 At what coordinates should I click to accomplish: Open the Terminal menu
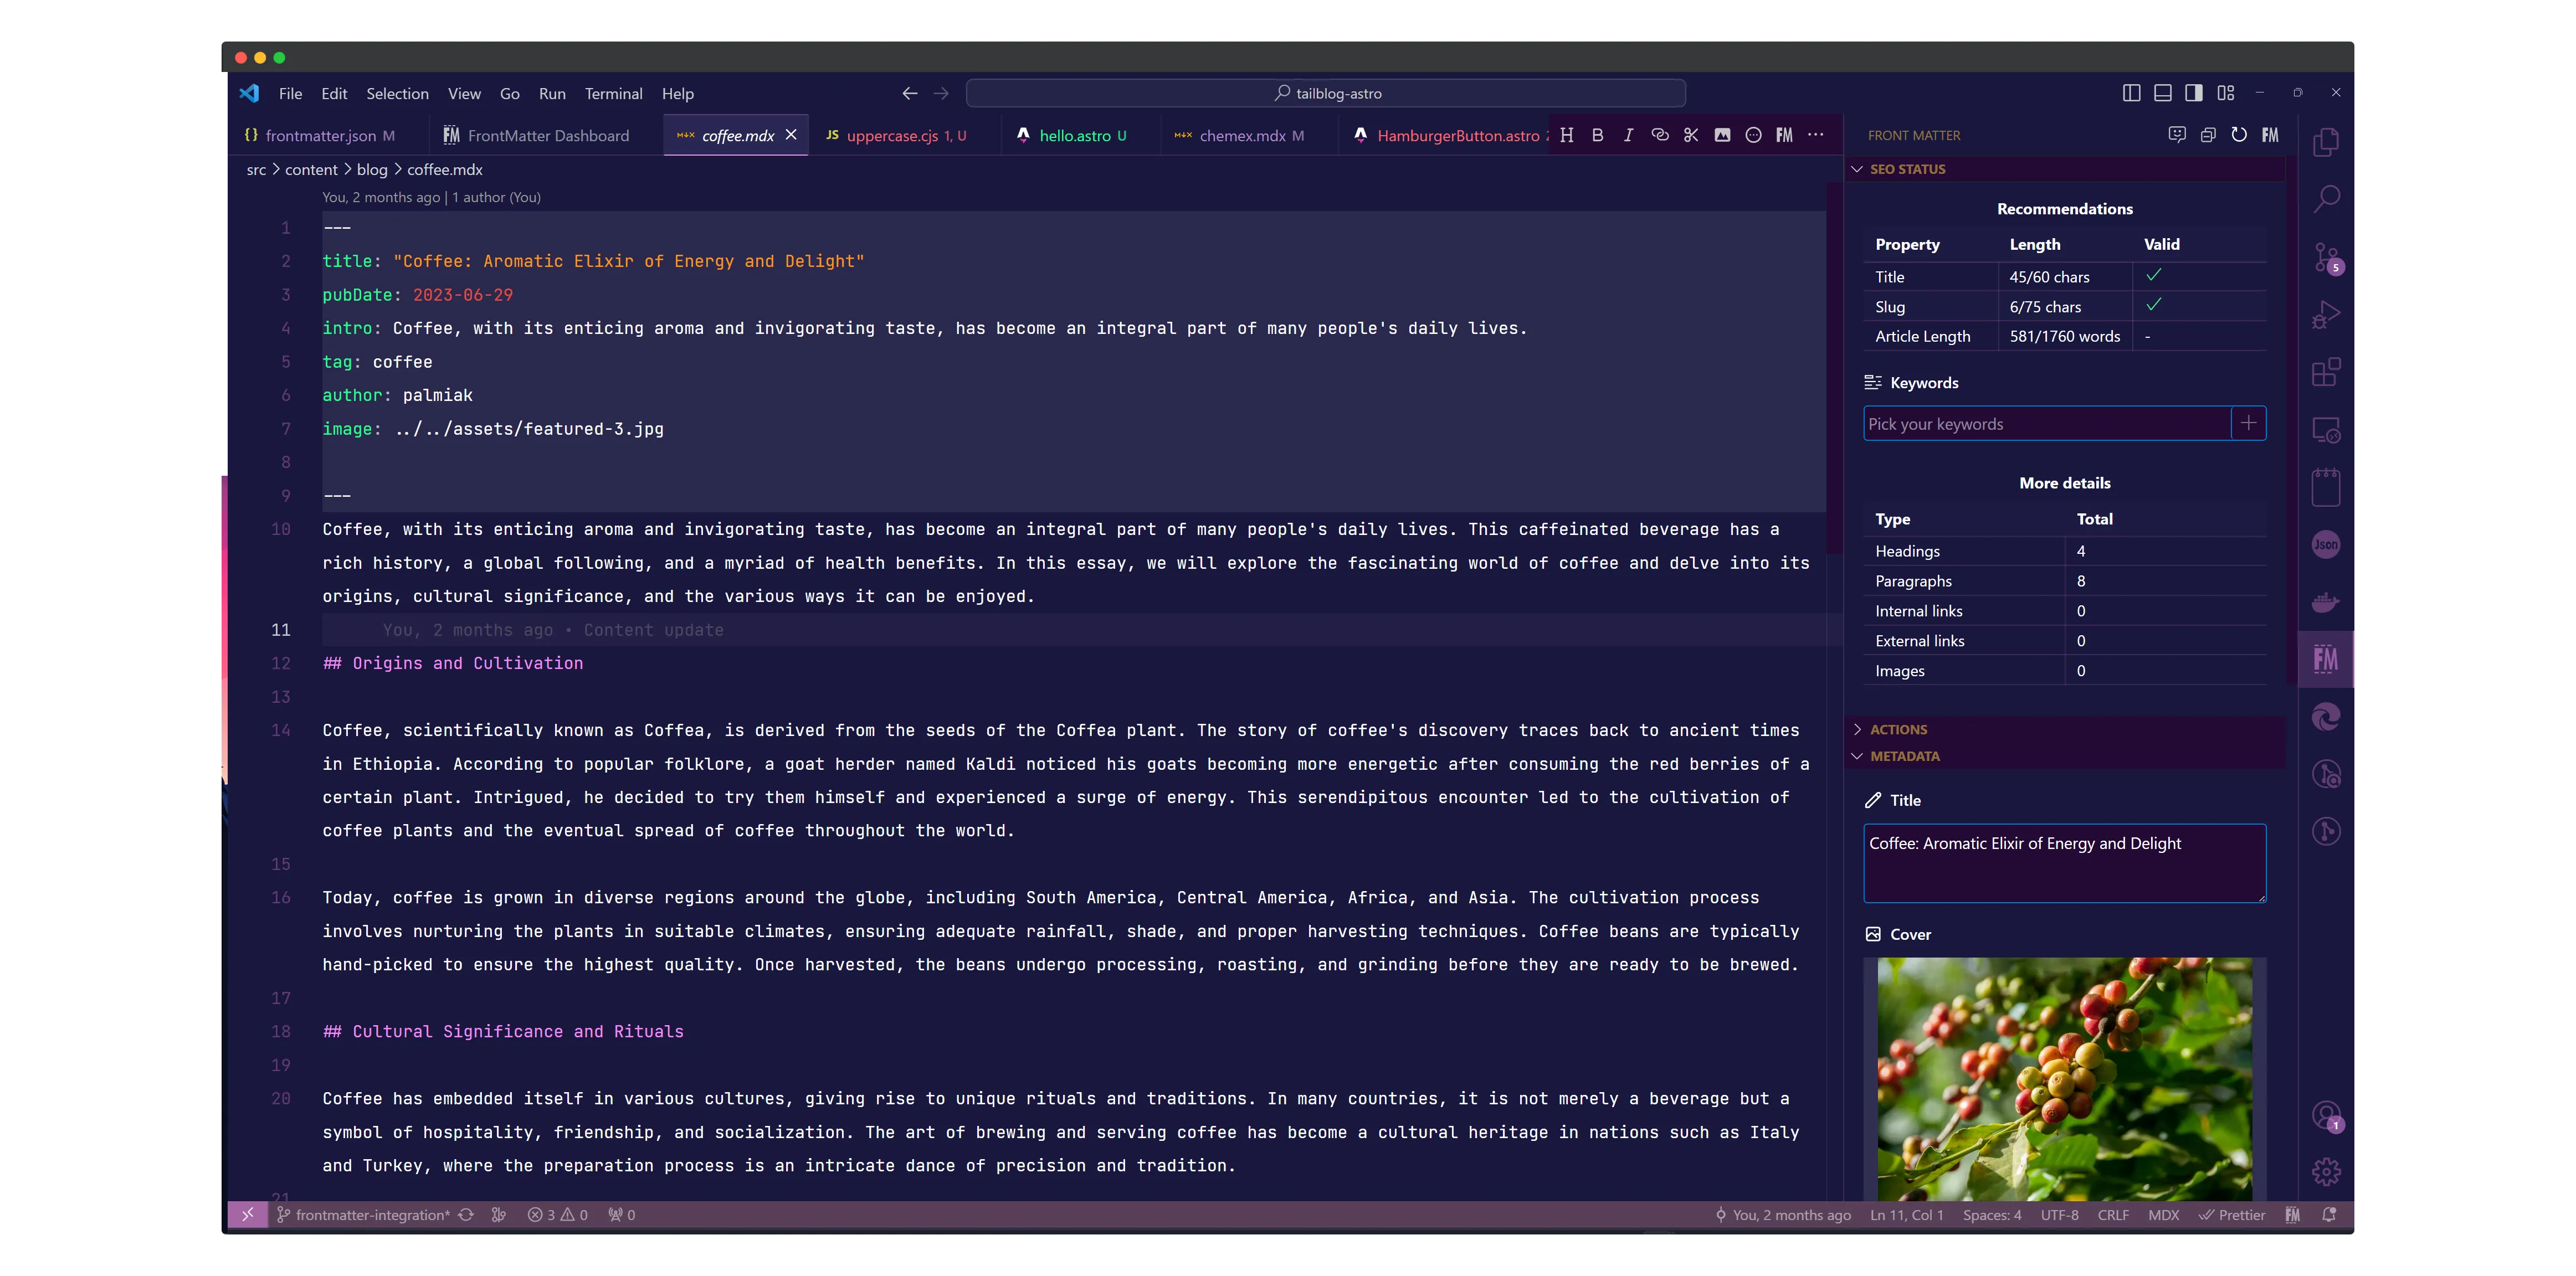tap(613, 93)
